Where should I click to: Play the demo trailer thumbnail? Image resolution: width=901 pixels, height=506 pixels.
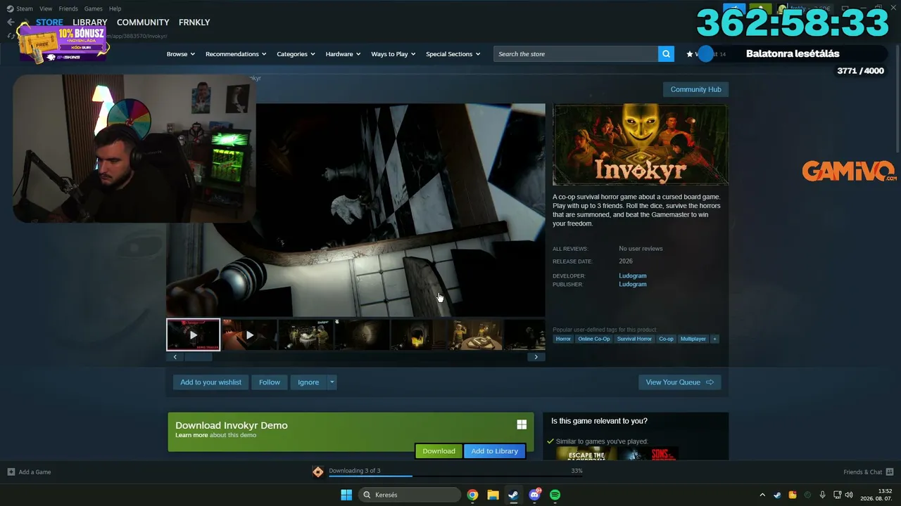(193, 335)
